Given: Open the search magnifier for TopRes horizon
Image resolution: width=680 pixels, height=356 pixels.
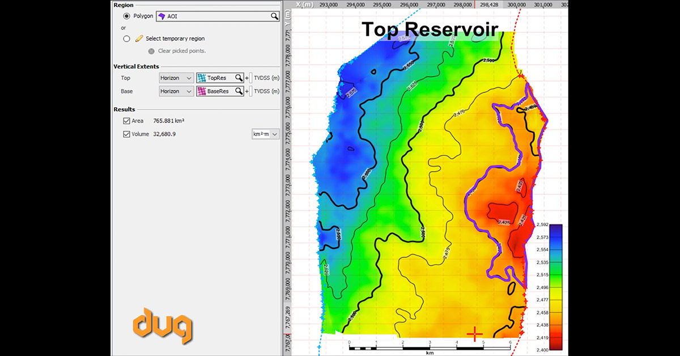Looking at the screenshot, I should tap(239, 78).
